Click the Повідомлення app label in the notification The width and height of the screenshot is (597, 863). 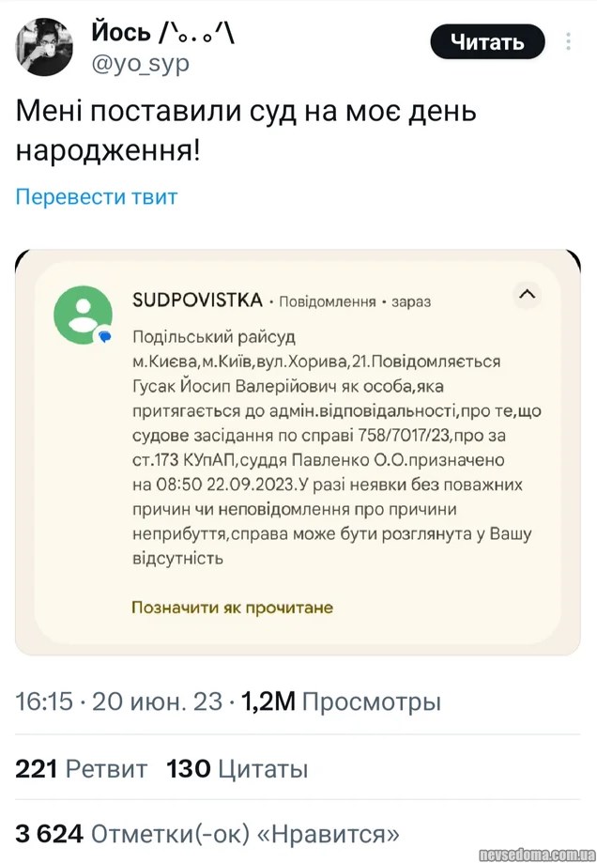(x=326, y=302)
